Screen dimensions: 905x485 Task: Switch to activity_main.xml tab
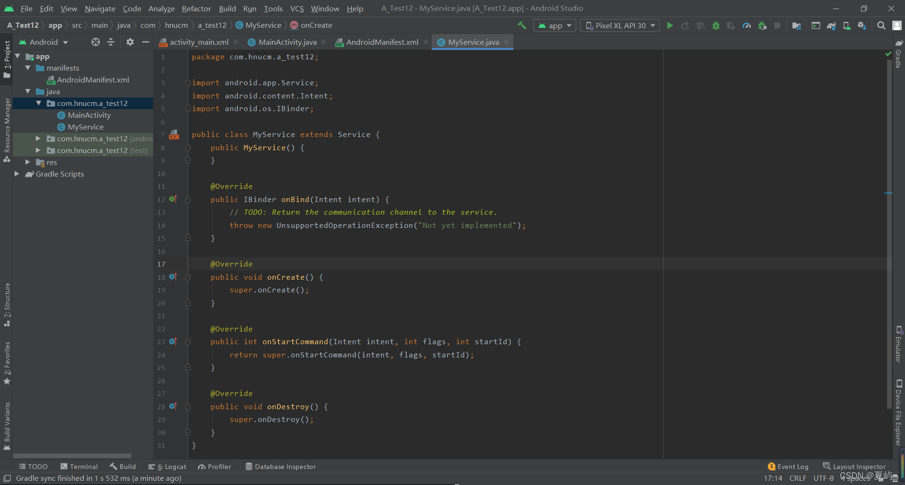point(199,42)
